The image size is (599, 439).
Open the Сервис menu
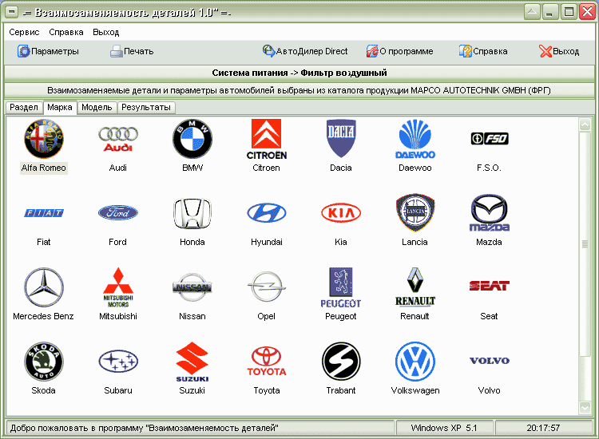click(x=24, y=32)
